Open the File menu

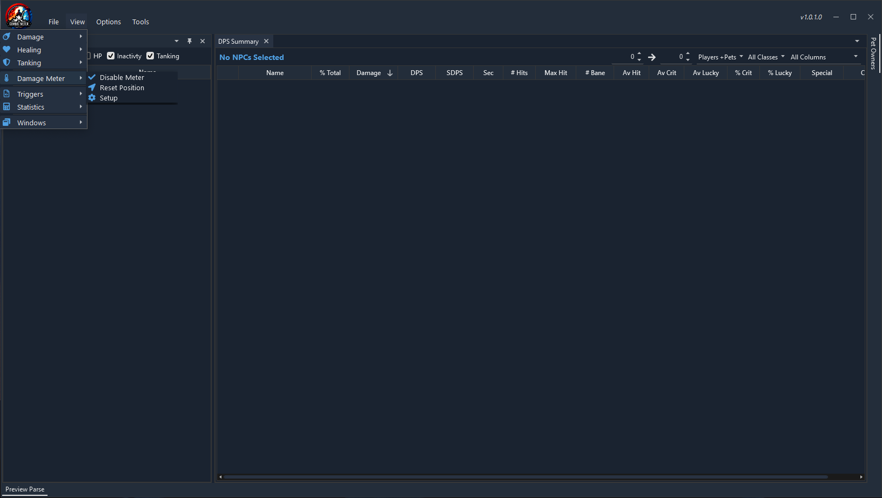click(53, 22)
